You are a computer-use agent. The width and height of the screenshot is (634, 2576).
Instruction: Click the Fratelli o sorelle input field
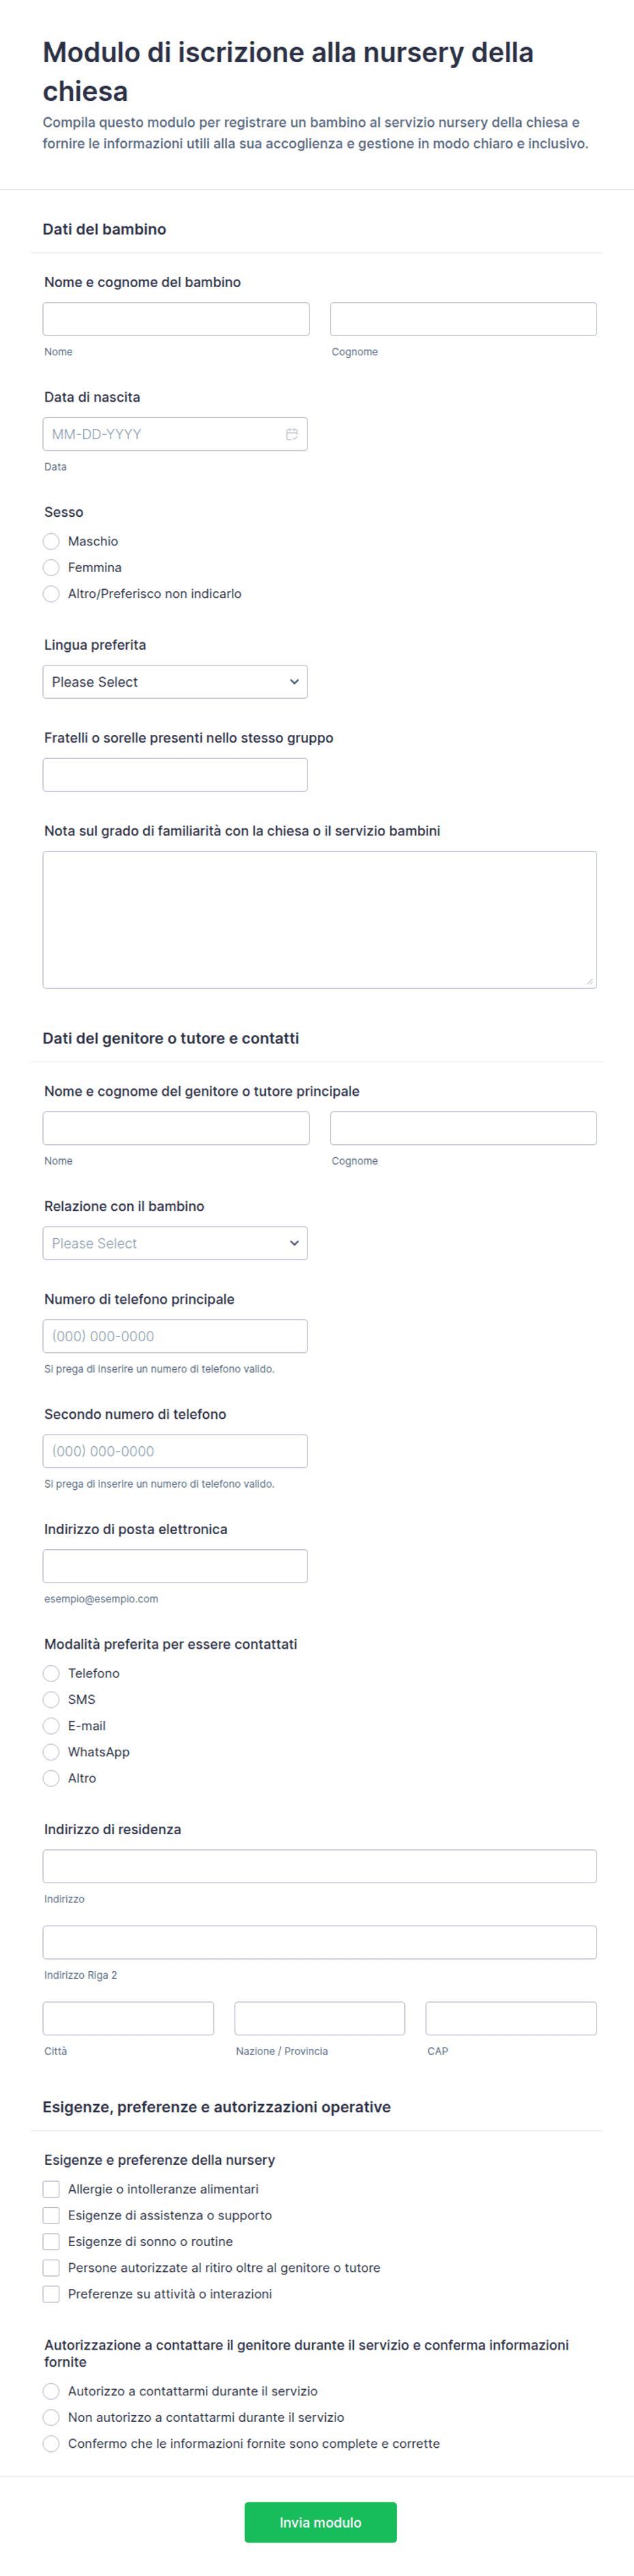pyautogui.click(x=175, y=775)
